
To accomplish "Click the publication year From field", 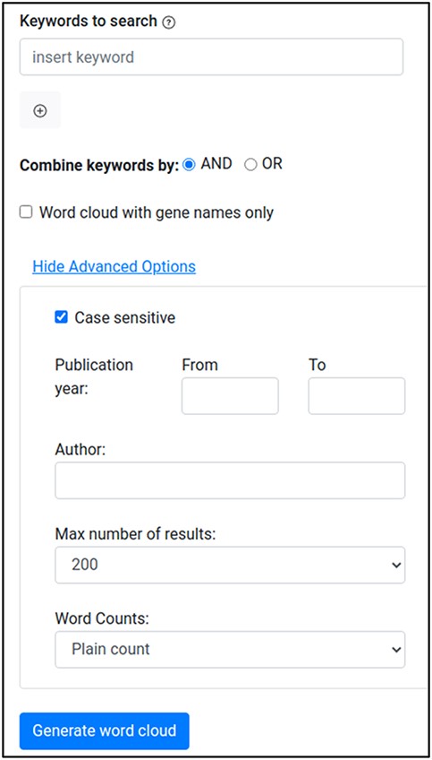I will tap(230, 396).
